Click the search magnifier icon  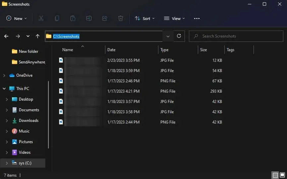196,36
